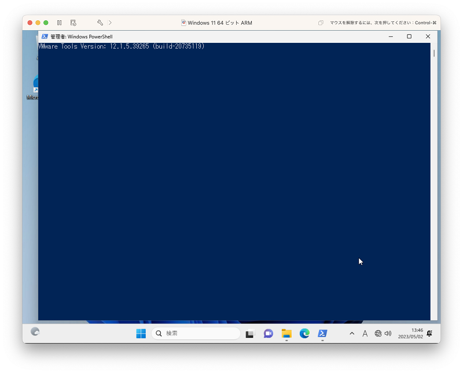Open the volume speaker icon
The height and width of the screenshot is (373, 463).
388,334
